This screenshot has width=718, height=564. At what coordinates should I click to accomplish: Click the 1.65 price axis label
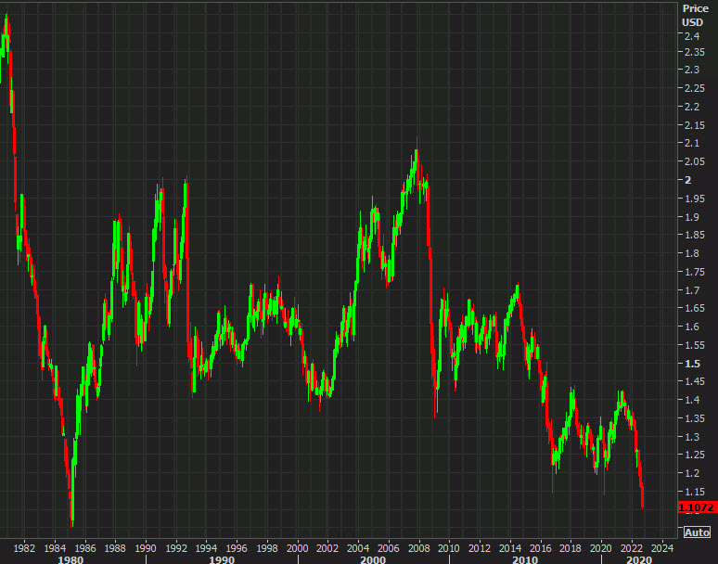[695, 308]
